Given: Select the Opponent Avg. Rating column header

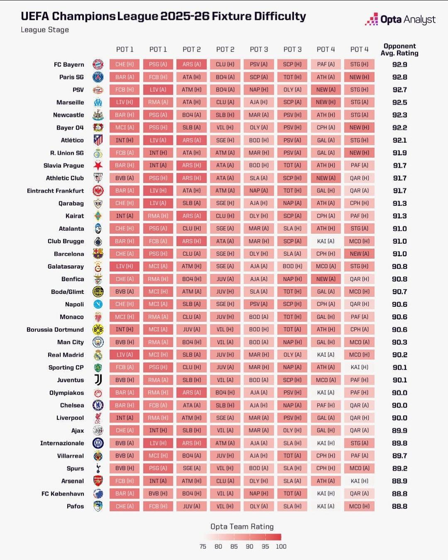Looking at the screenshot, I should click(x=399, y=49).
